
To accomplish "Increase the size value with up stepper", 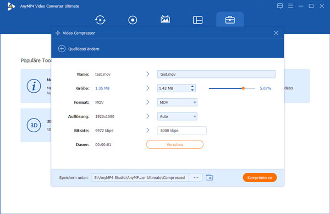I will [x=193, y=86].
